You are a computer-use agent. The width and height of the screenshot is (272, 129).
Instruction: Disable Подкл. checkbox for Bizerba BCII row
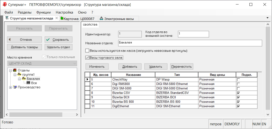click(x=238, y=97)
